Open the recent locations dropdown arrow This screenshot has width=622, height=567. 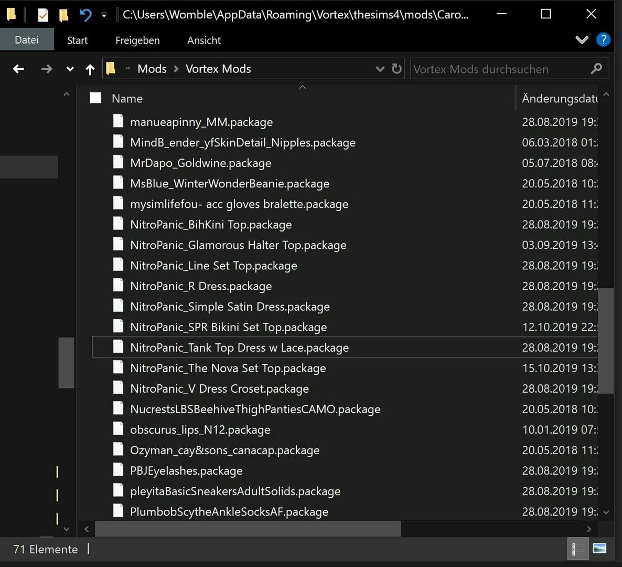tap(70, 69)
